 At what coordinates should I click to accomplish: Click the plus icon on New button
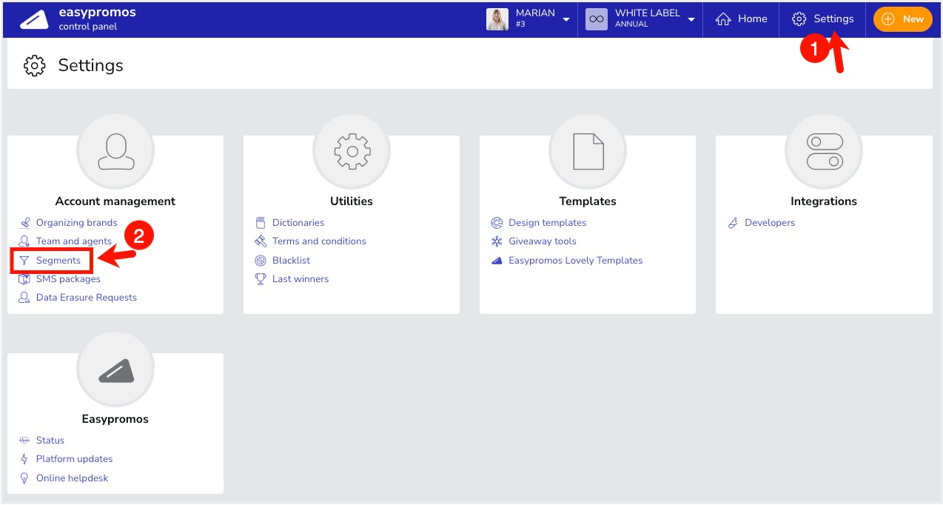pos(889,19)
